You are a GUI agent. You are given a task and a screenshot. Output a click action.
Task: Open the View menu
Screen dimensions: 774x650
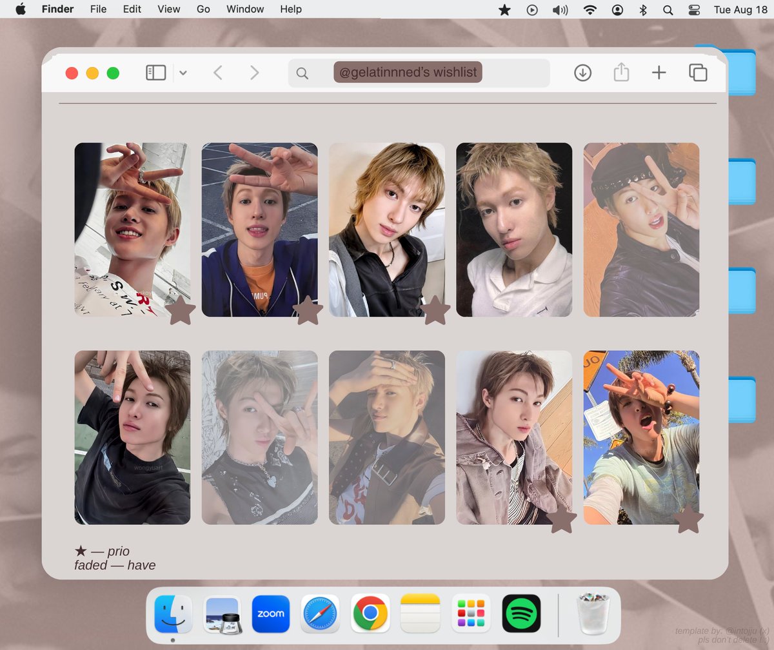pos(169,9)
